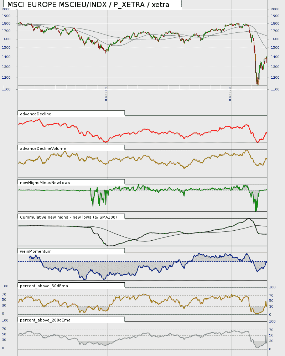Image resolution: width=285 pixels, height=356 pixels.
Task: Select right 0 of percent_above_50dEma axis
Action: point(270,315)
